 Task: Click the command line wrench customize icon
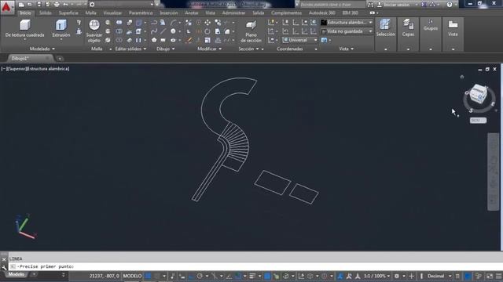[4, 267]
